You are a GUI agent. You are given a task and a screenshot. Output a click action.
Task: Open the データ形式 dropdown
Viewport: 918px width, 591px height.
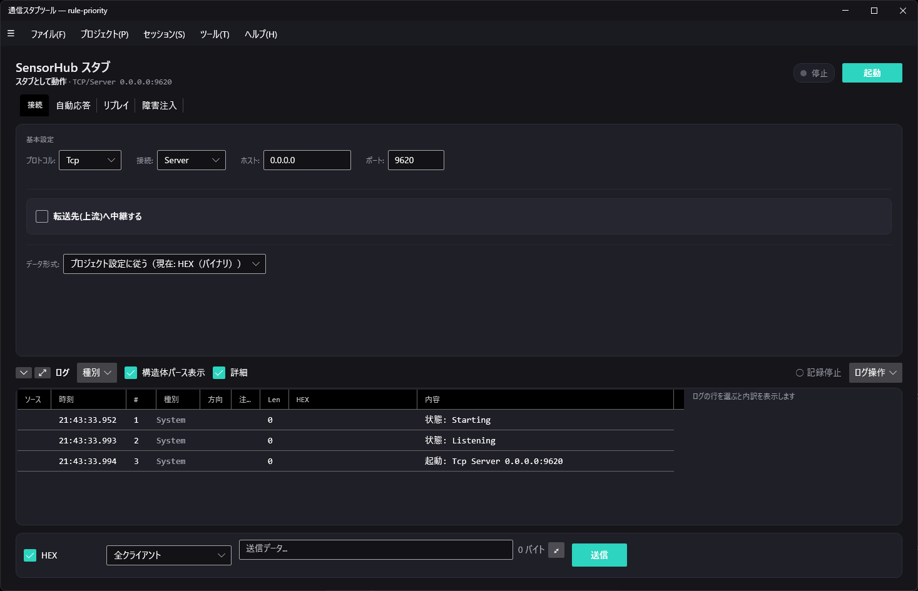tap(165, 264)
